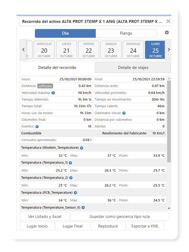The height and width of the screenshot is (252, 189).
Task: Open Detalle del recorrido tab
Action: pos(57,67)
